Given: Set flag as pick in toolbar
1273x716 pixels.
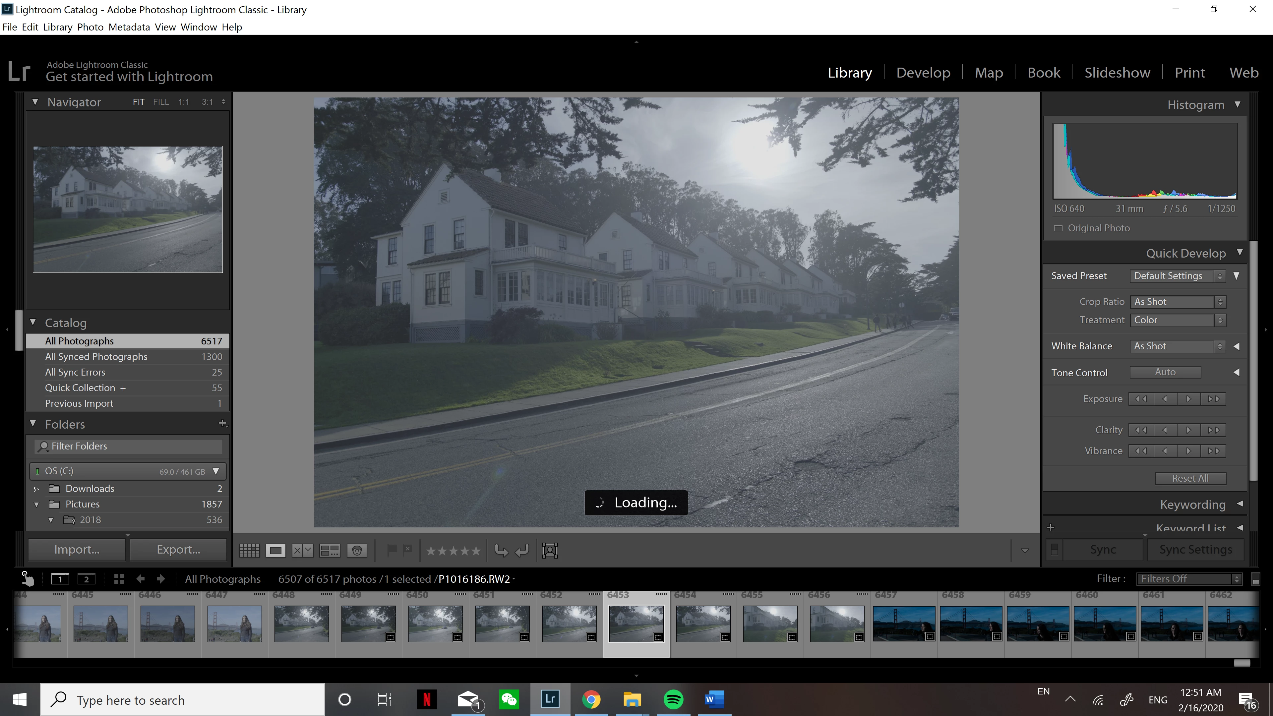Looking at the screenshot, I should [x=392, y=550].
